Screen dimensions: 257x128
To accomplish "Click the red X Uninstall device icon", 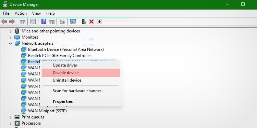I will [x=91, y=22].
